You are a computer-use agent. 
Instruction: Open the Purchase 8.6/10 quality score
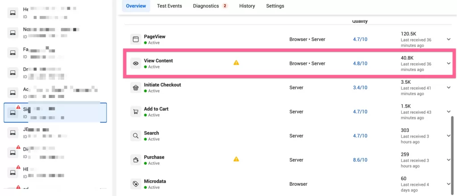(360, 160)
